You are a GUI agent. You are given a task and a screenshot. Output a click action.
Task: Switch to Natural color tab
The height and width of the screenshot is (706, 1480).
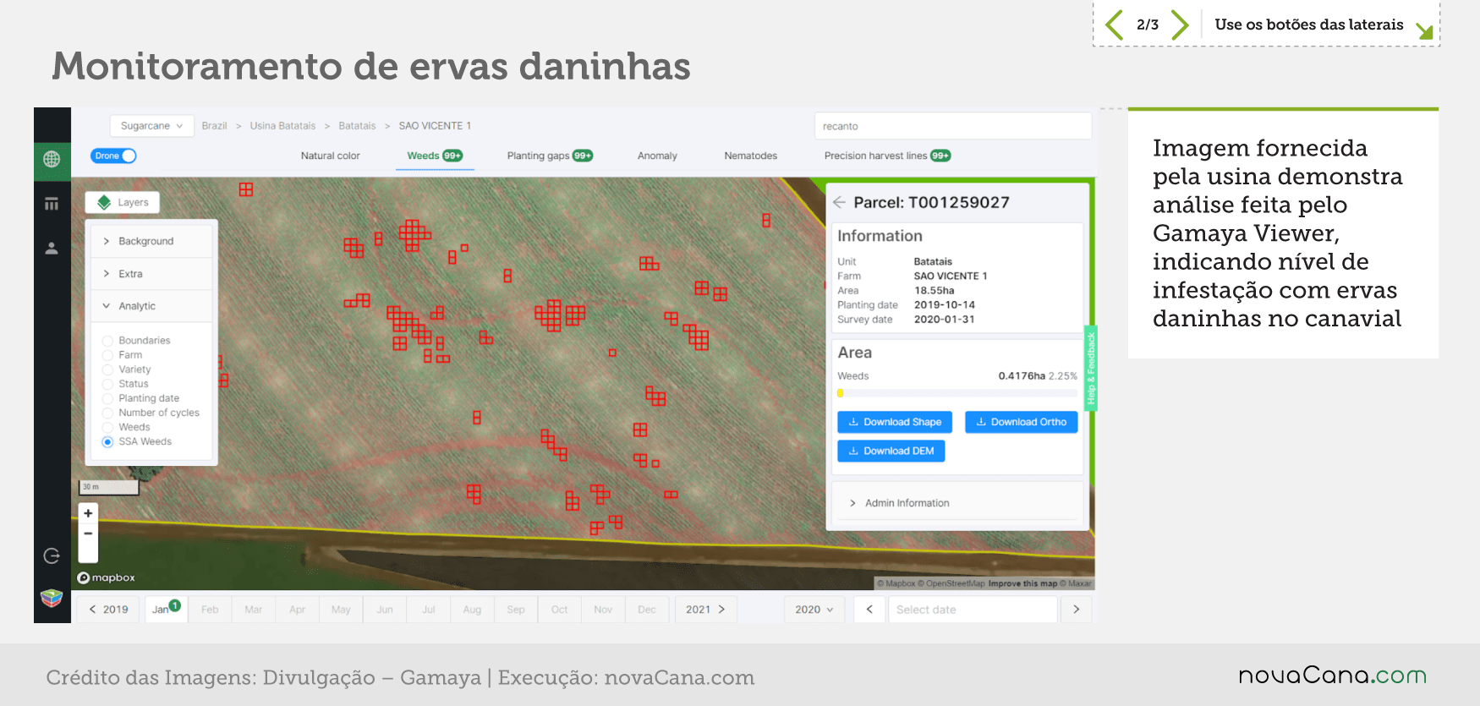331,156
